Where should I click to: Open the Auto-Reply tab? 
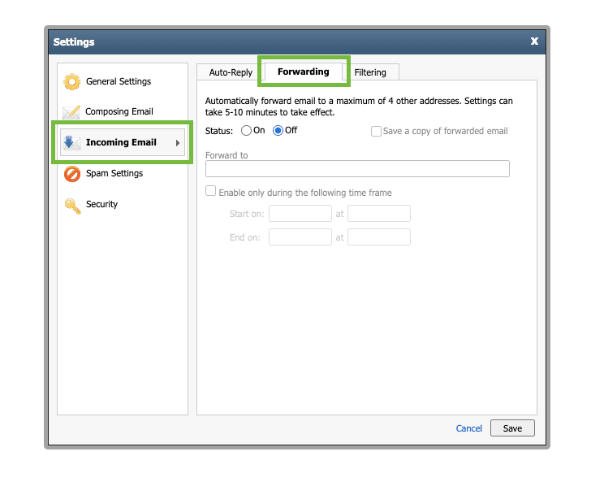click(231, 72)
